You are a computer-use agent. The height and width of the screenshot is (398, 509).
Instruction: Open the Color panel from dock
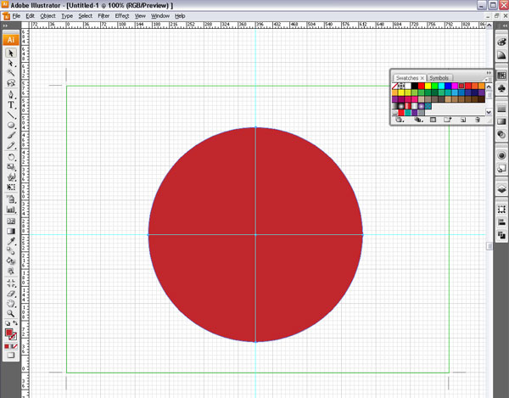click(501, 42)
